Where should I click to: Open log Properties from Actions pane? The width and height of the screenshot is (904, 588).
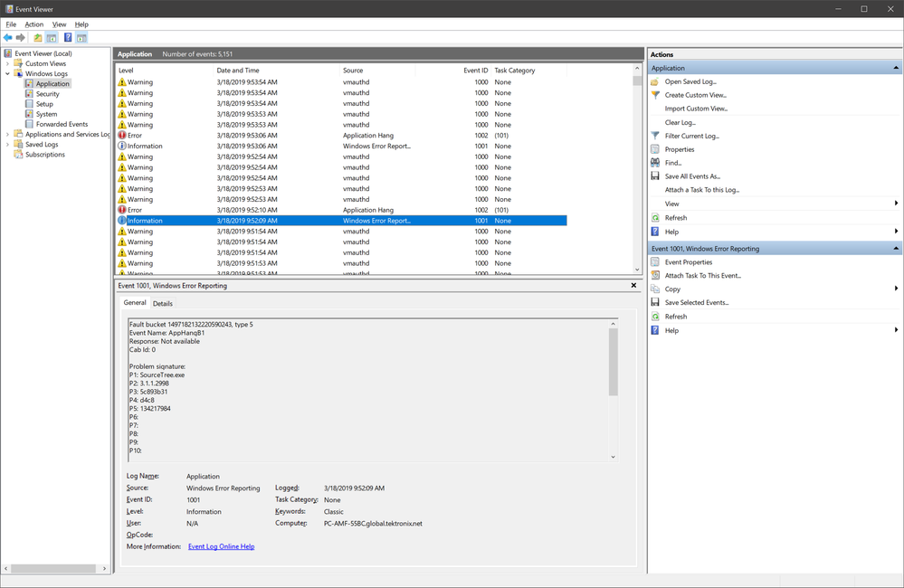[x=680, y=149]
